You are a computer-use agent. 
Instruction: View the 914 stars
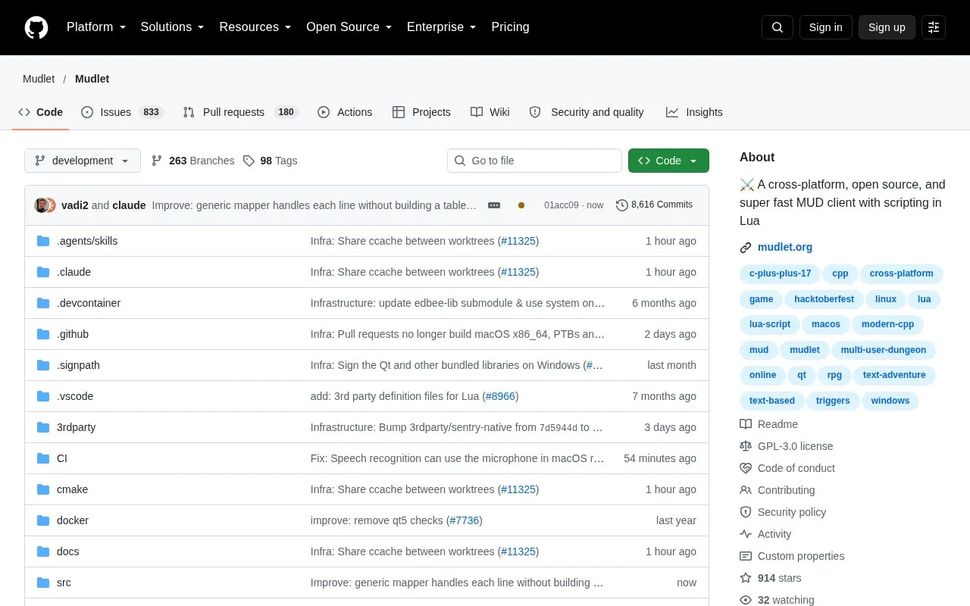click(771, 578)
